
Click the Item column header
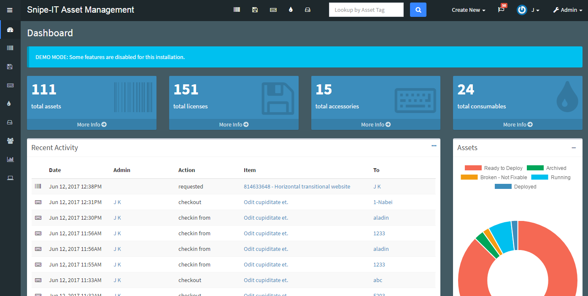click(250, 170)
